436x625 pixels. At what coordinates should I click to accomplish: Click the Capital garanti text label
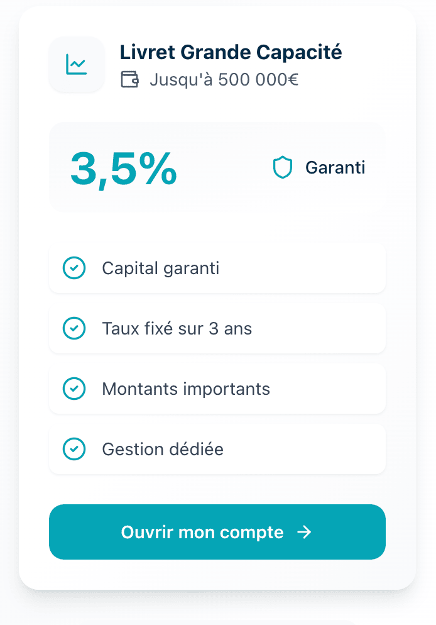coord(161,268)
